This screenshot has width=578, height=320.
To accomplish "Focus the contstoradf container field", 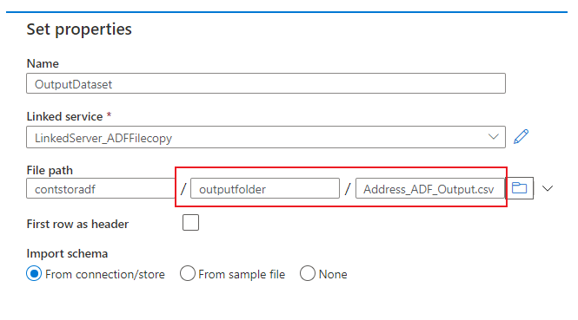I will tap(101, 189).
